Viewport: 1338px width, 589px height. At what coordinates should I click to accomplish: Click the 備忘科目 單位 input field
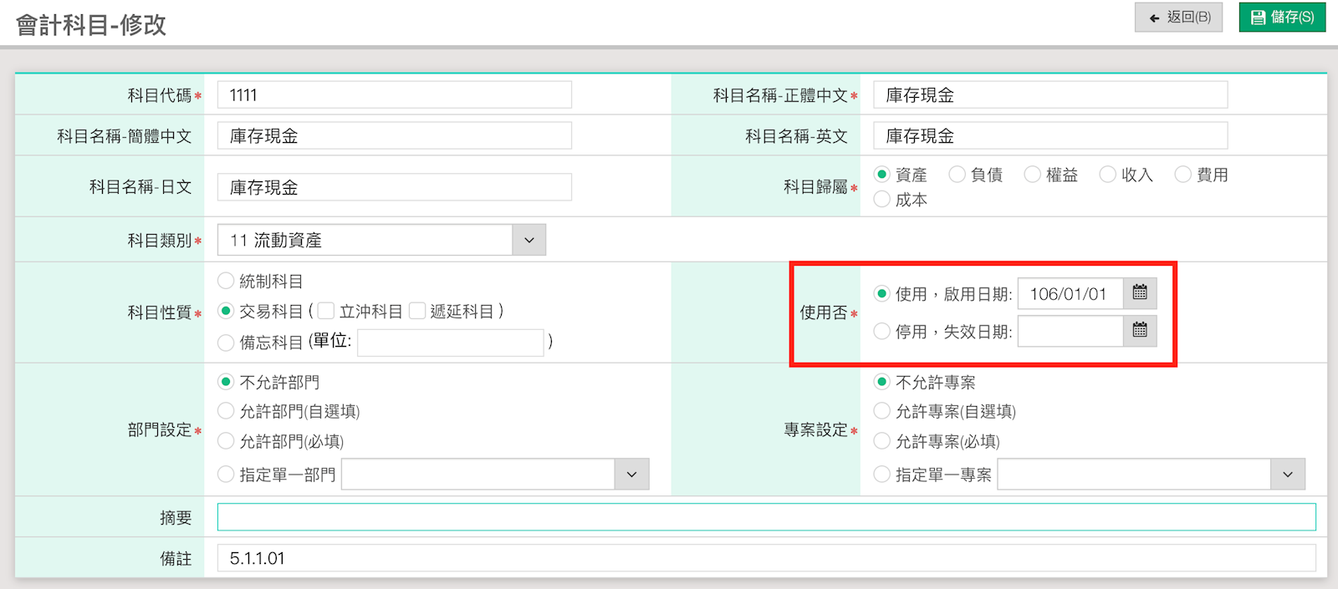[x=451, y=343]
